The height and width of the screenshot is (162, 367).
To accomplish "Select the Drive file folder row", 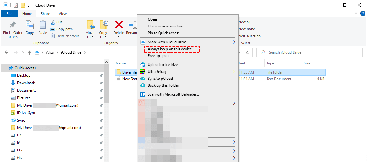I will pyautogui.click(x=220, y=72).
